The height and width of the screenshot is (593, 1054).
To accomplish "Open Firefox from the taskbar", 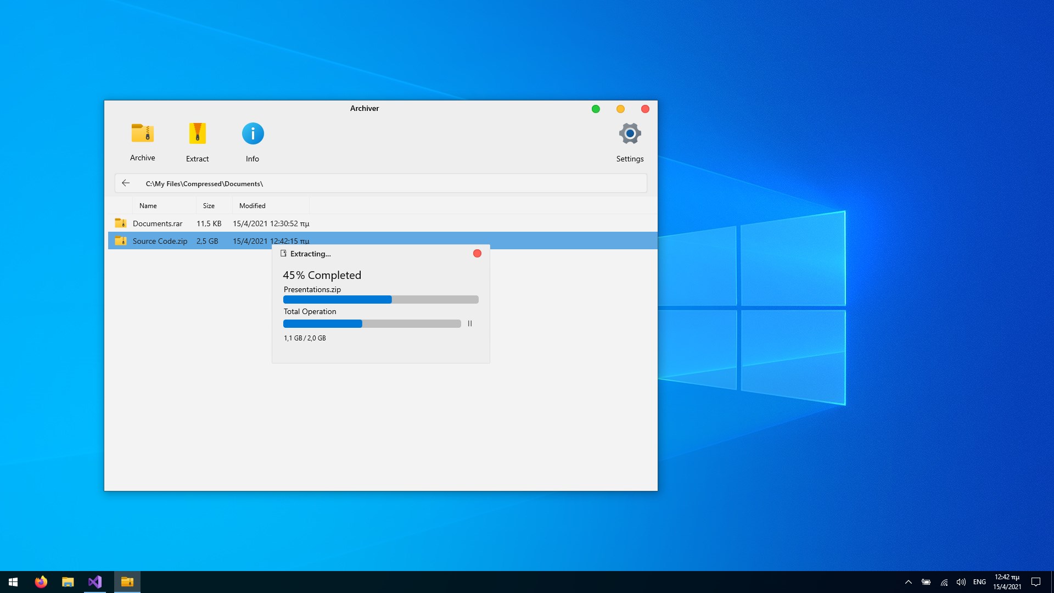I will tap(41, 582).
